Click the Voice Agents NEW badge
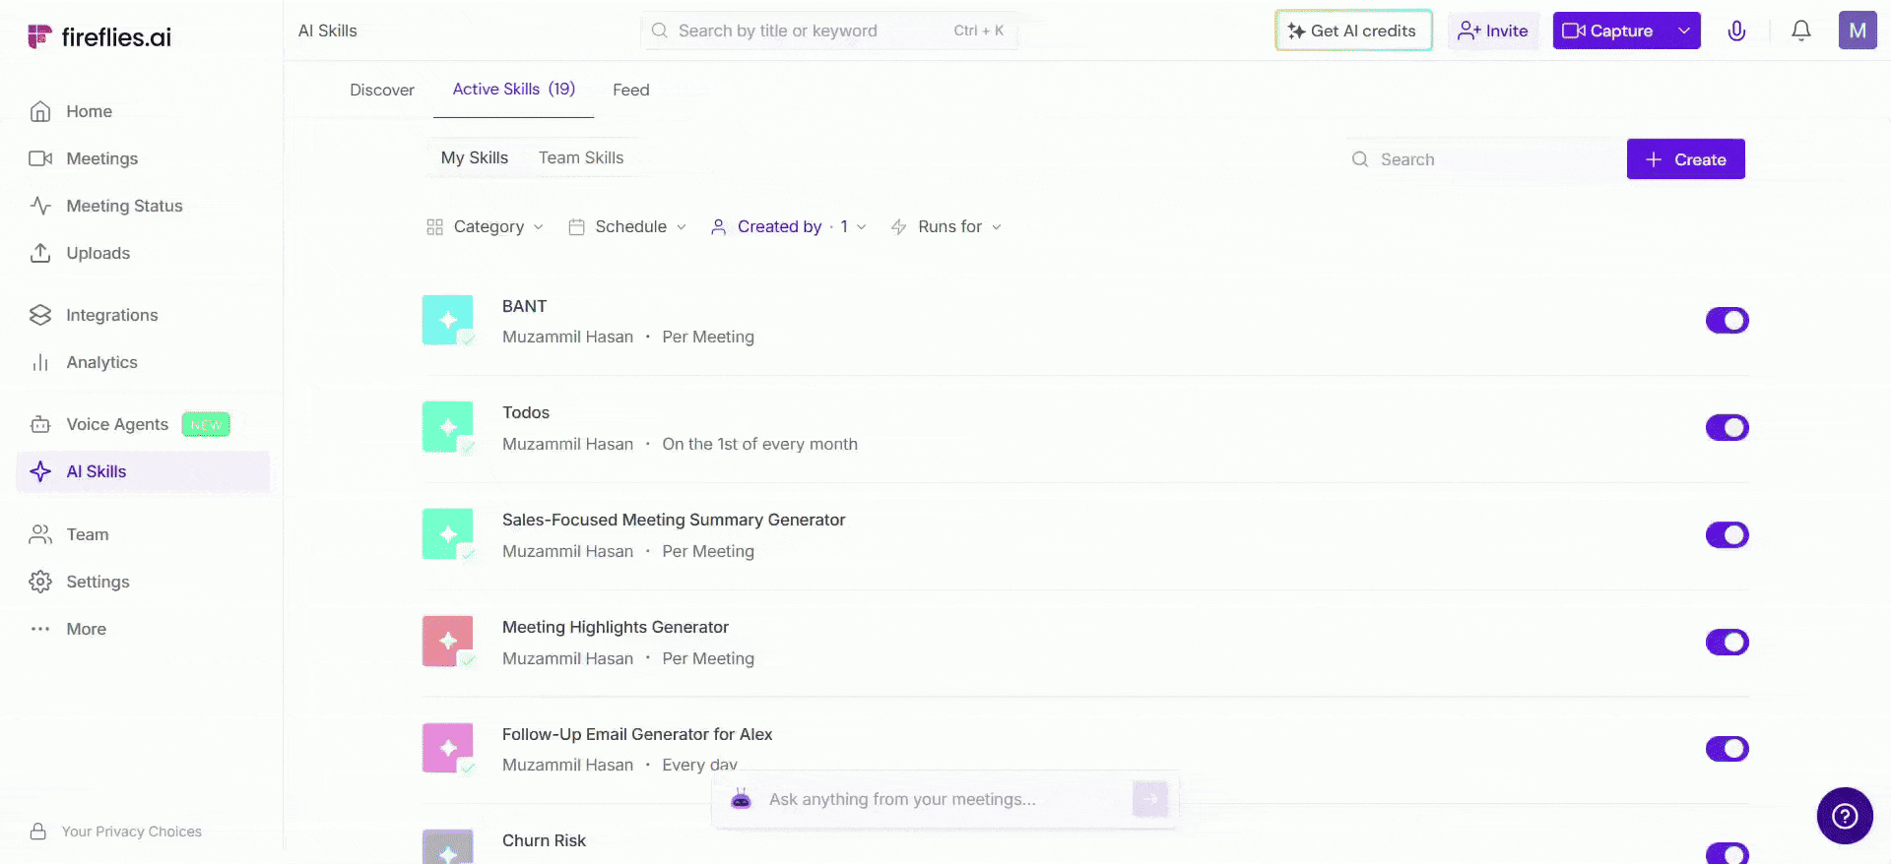1891x864 pixels. click(x=206, y=424)
